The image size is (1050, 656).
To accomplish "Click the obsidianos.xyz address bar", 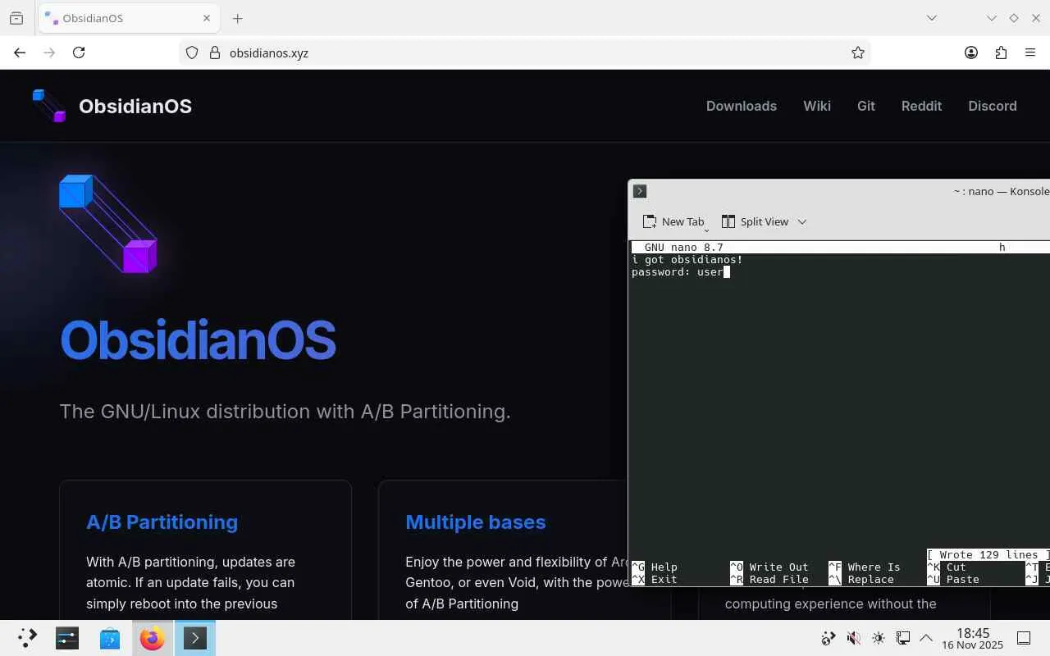I will point(525,52).
